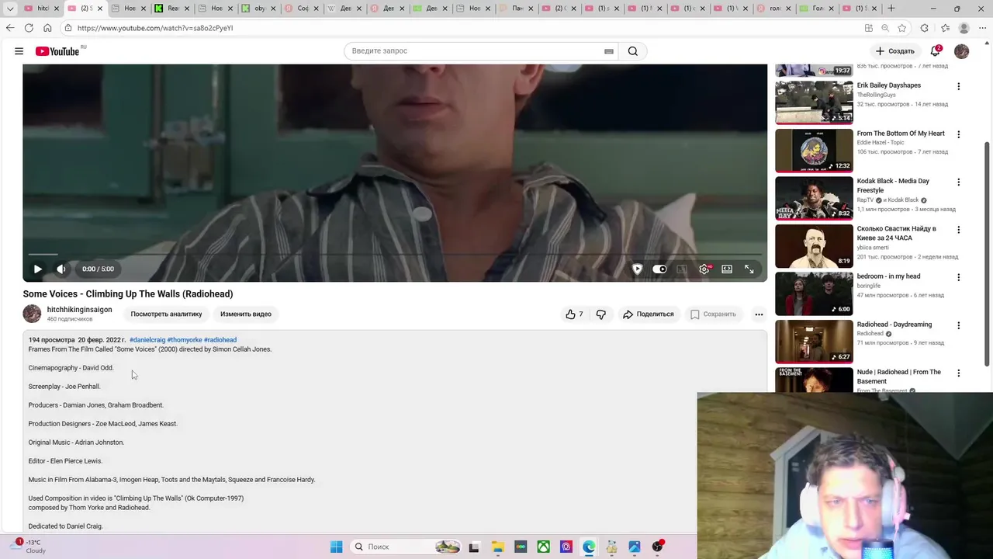The image size is (993, 559).
Task: Click the taskbar Поиск search box
Action: (x=407, y=547)
